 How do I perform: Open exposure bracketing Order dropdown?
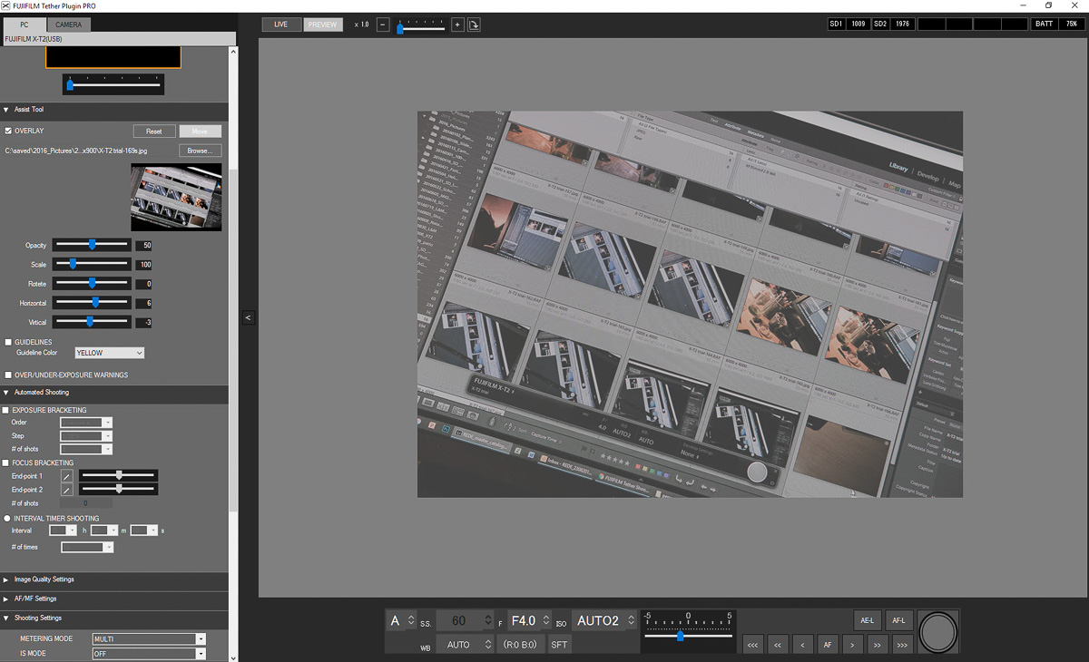[86, 423]
